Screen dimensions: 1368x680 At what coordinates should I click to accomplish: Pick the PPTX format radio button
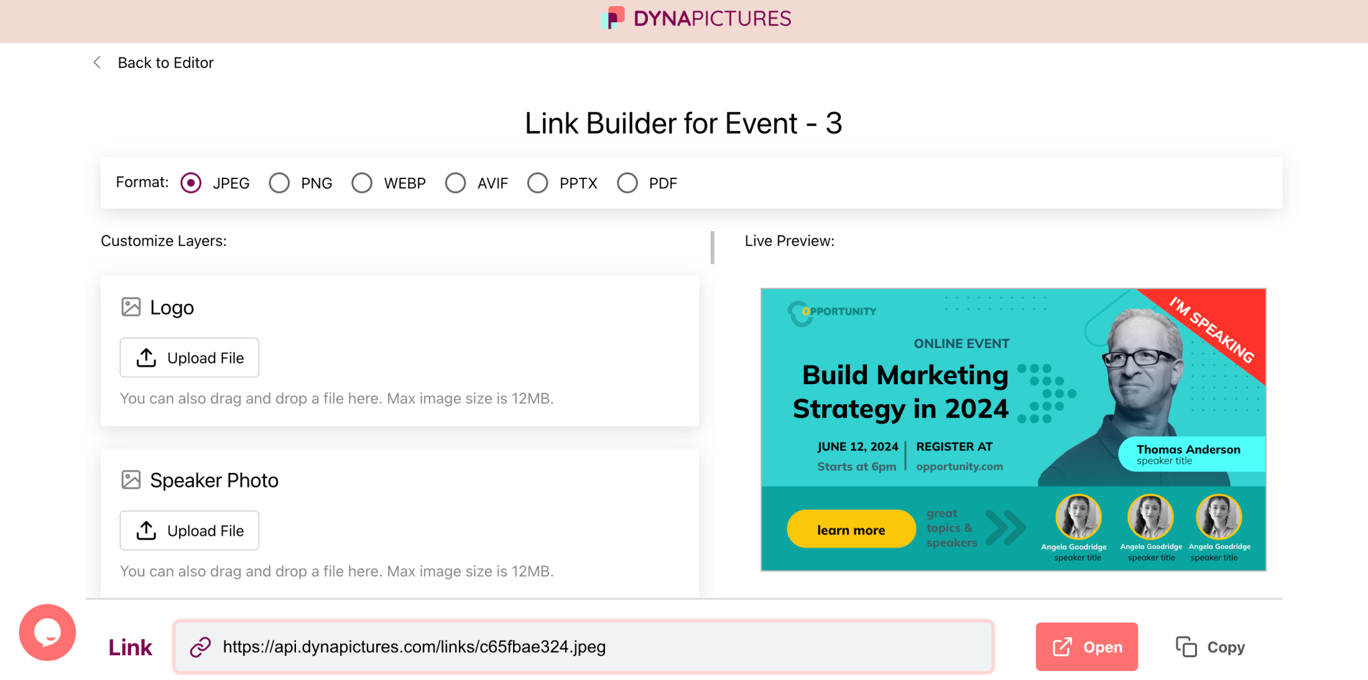[538, 183]
